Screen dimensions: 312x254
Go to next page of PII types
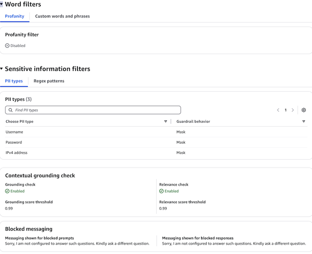tap(293, 110)
